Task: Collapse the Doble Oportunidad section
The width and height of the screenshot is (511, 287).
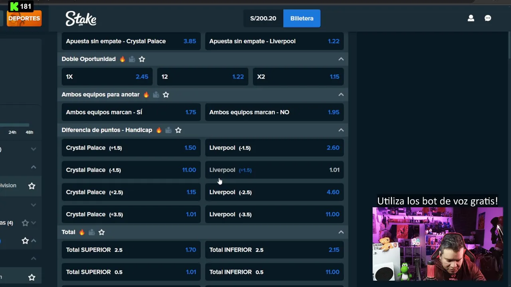Action: click(x=341, y=59)
